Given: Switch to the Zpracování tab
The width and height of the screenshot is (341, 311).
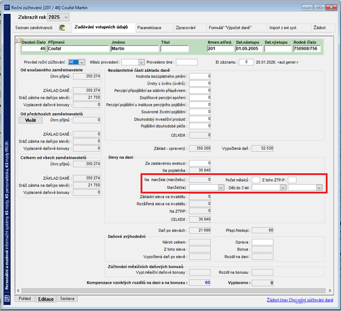Looking at the screenshot, I should point(186,28).
